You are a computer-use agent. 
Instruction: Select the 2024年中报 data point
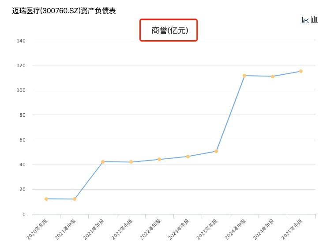(x=244, y=76)
